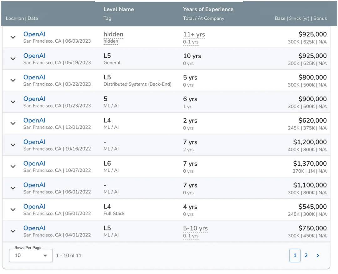Screen dimensions: 338x274
Task: Select the $620,000 compensation value
Action: [313, 120]
